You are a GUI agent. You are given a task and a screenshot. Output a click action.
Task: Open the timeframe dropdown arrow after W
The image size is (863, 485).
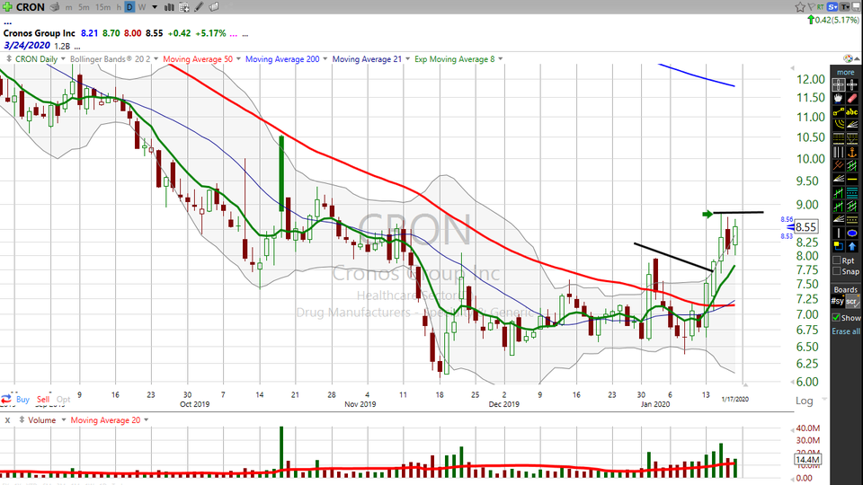pos(155,7)
